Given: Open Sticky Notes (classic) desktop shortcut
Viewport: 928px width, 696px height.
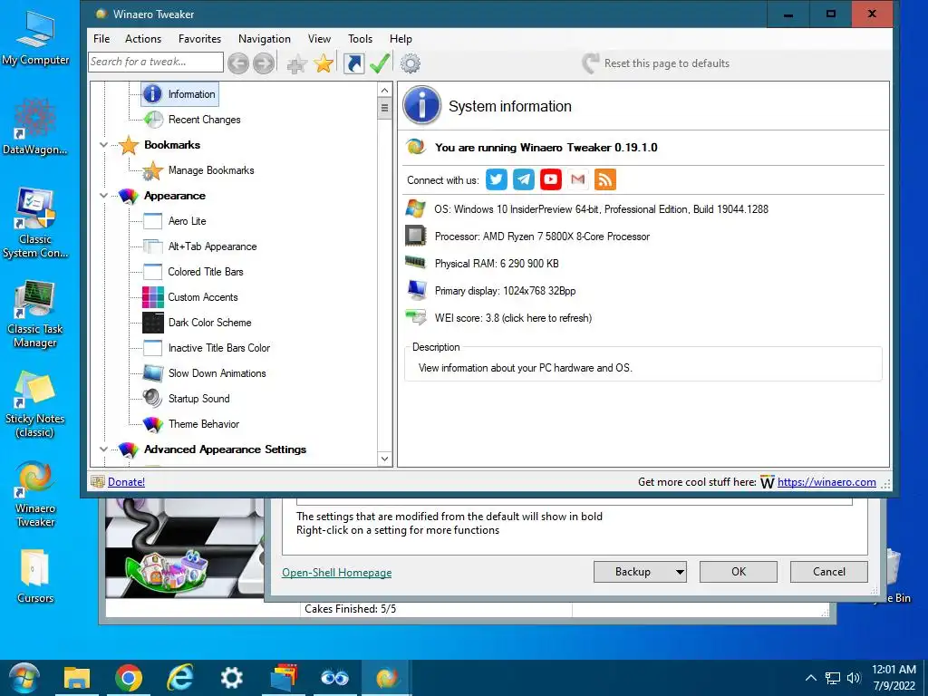Looking at the screenshot, I should coord(35,405).
